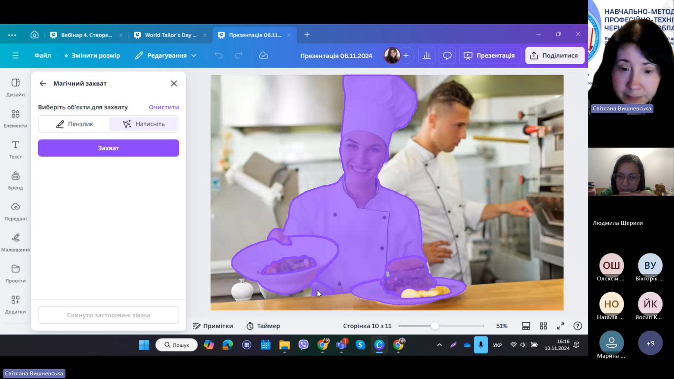Select the Пензлик brush mode
This screenshot has width=674, height=379.
pyautogui.click(x=74, y=124)
